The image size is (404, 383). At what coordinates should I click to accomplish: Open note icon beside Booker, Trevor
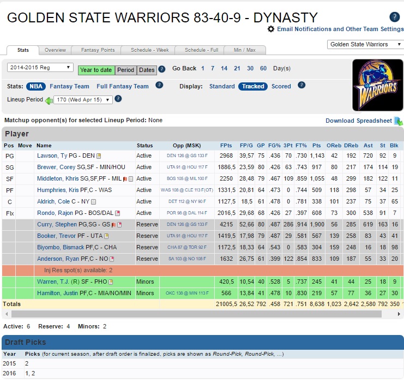(x=106, y=236)
